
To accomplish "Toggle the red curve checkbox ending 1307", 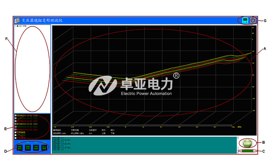I will pos(15,121).
